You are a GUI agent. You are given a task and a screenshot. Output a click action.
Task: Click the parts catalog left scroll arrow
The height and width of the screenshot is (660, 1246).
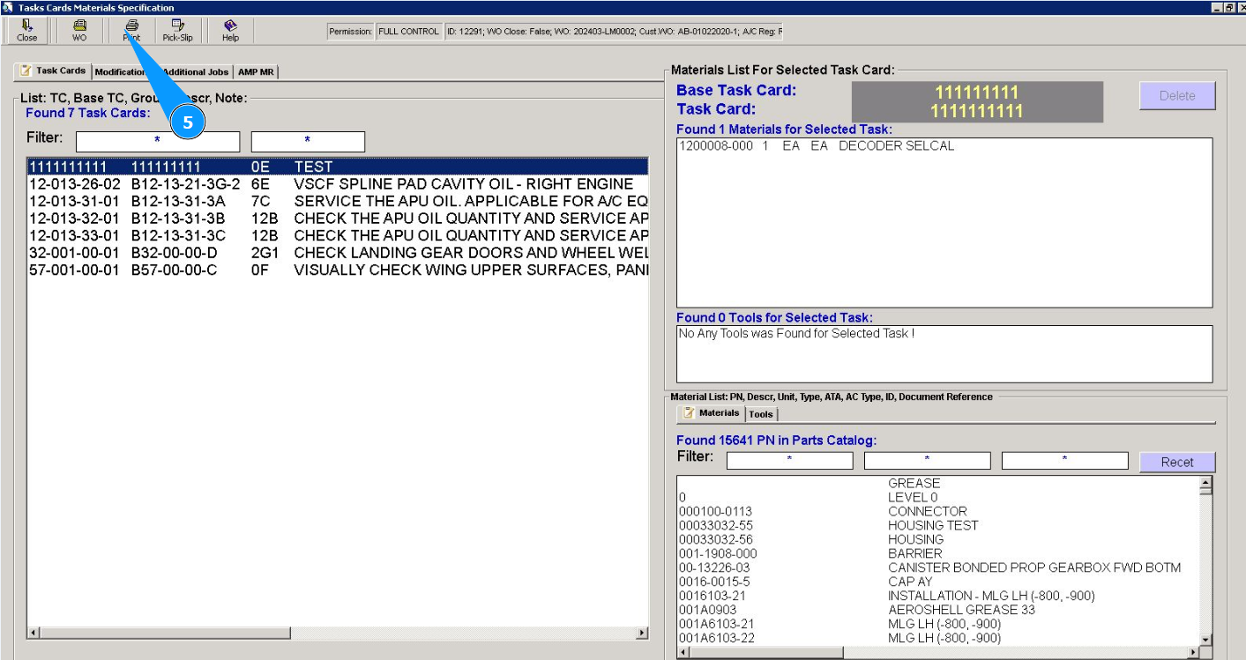pos(683,652)
